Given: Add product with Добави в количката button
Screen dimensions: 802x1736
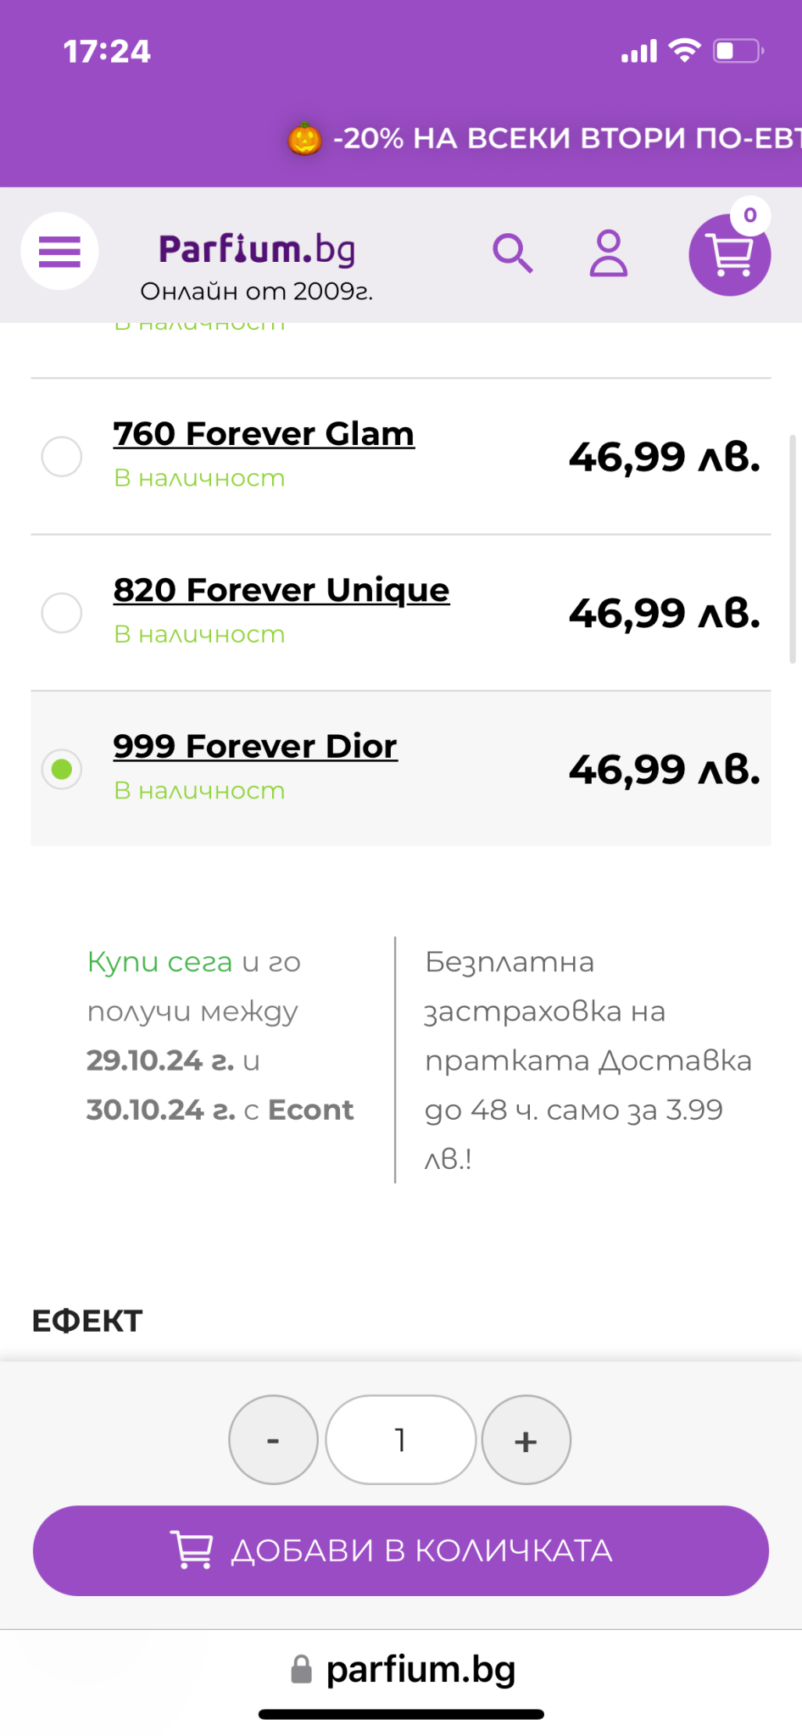Looking at the screenshot, I should pyautogui.click(x=400, y=1550).
